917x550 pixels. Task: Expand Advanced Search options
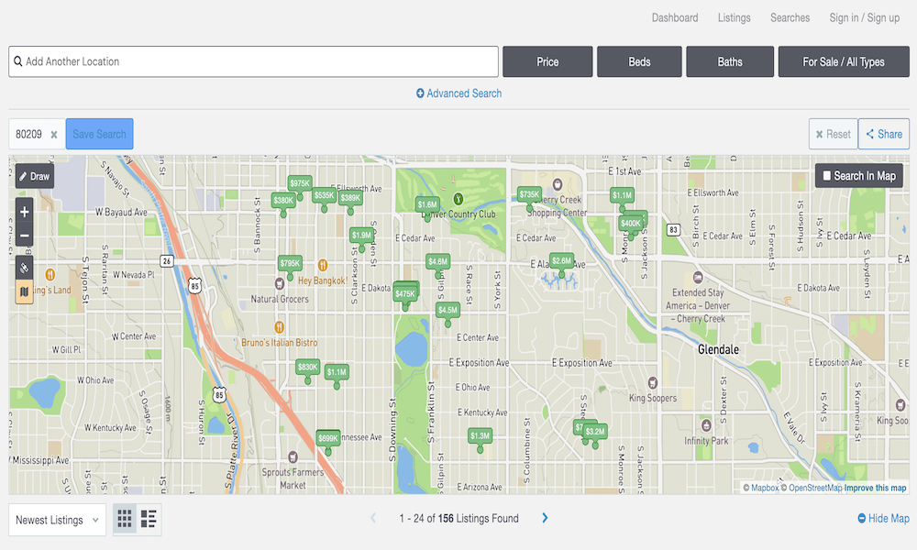coord(459,93)
